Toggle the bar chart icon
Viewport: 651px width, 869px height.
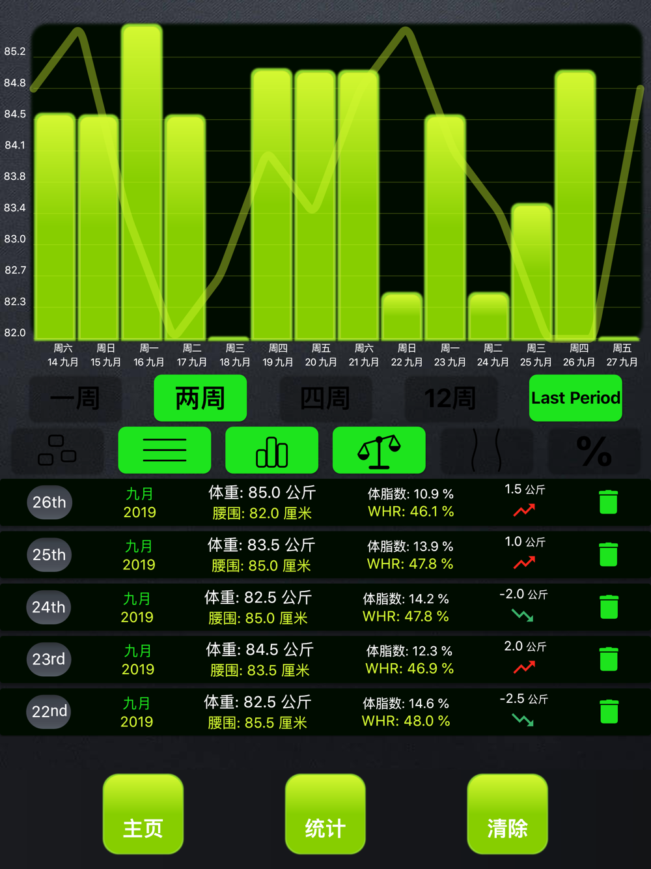click(271, 450)
